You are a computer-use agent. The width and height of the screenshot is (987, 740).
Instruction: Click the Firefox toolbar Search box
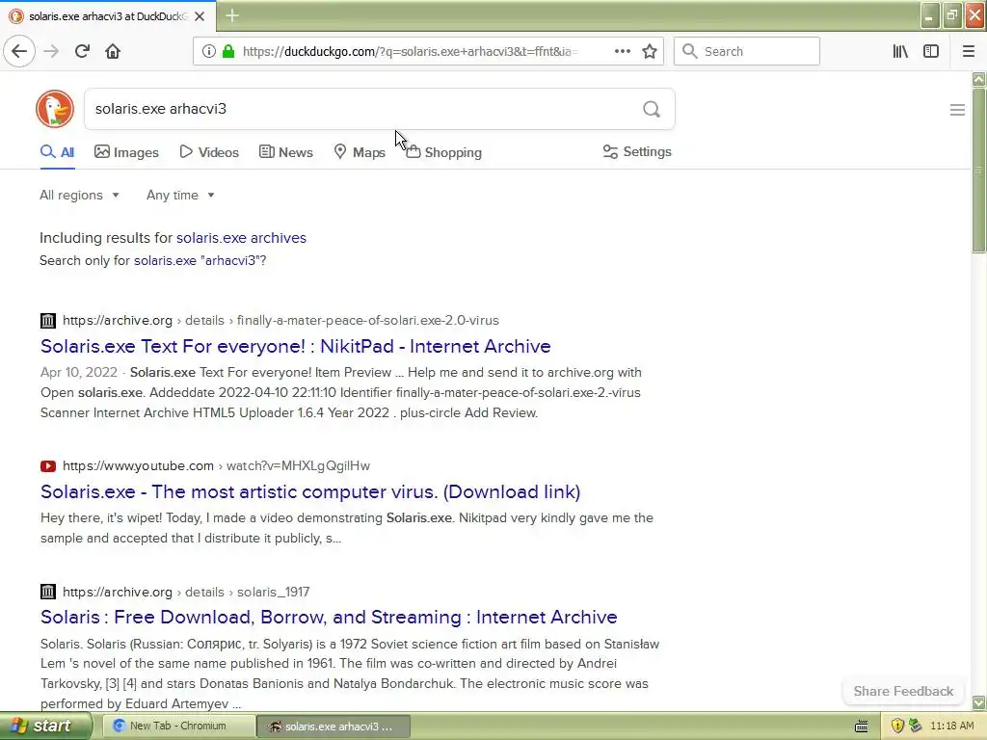pyautogui.click(x=747, y=52)
